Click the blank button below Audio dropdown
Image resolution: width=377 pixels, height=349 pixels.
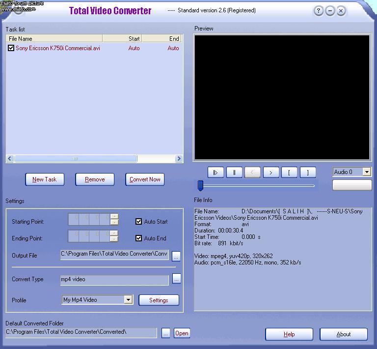(352, 185)
